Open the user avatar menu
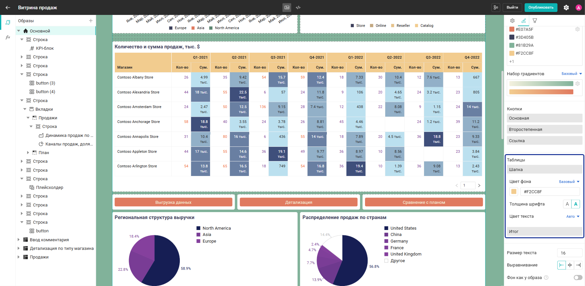Image resolution: width=585 pixels, height=286 pixels. click(x=579, y=8)
